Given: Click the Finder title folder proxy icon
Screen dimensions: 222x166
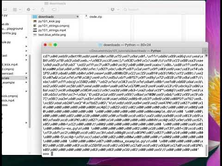Looking at the screenshot, I should (46, 3).
